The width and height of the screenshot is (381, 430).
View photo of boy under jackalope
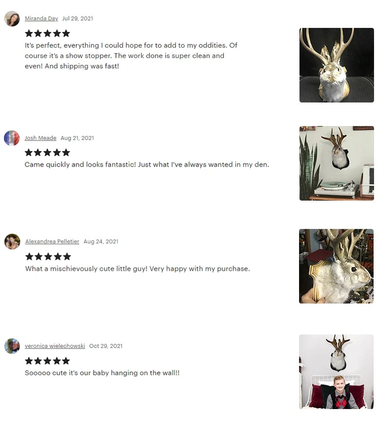pyautogui.click(x=337, y=372)
